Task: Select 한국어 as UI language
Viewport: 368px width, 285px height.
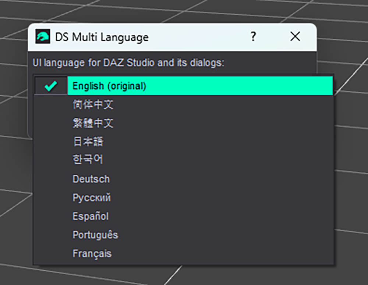Action: 184,160
